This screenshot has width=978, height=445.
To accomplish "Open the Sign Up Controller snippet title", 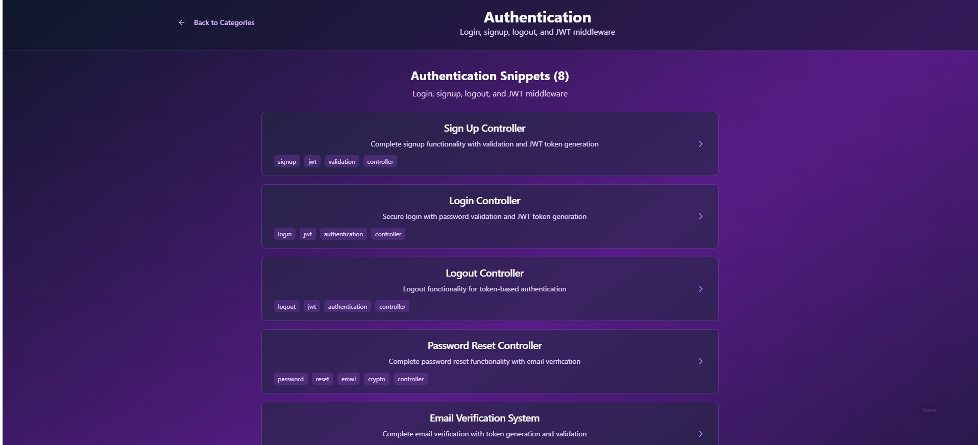I will click(484, 128).
